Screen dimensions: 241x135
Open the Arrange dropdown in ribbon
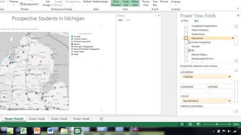tap(175, 3)
